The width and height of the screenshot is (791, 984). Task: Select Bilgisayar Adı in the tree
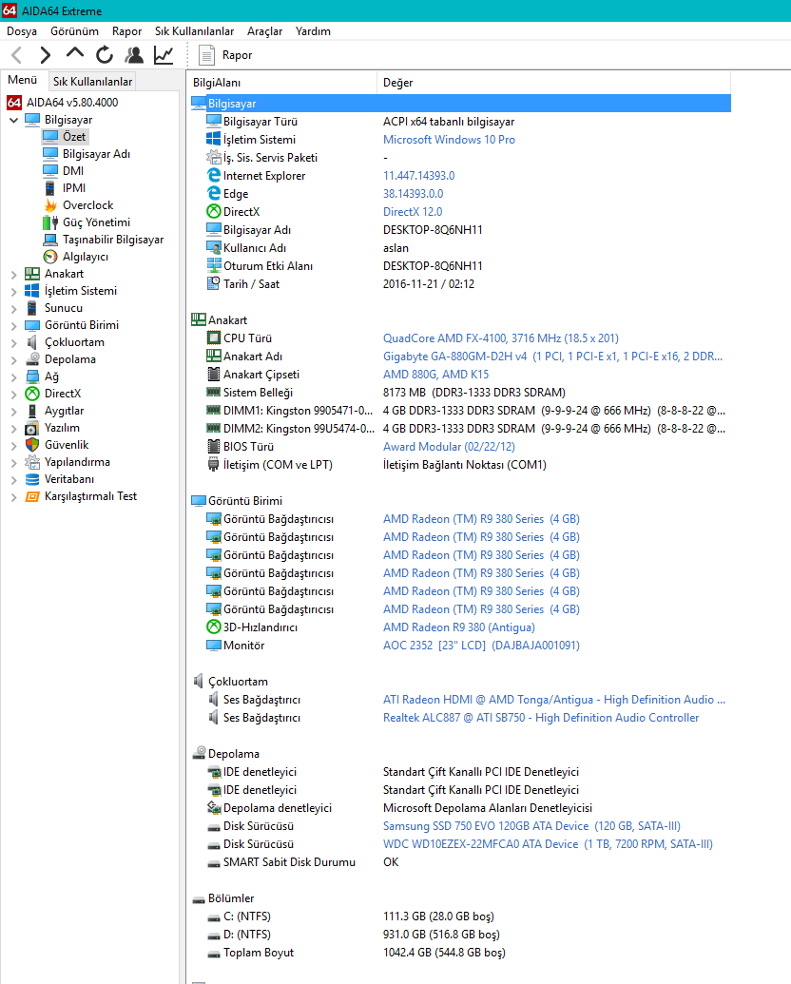point(96,154)
